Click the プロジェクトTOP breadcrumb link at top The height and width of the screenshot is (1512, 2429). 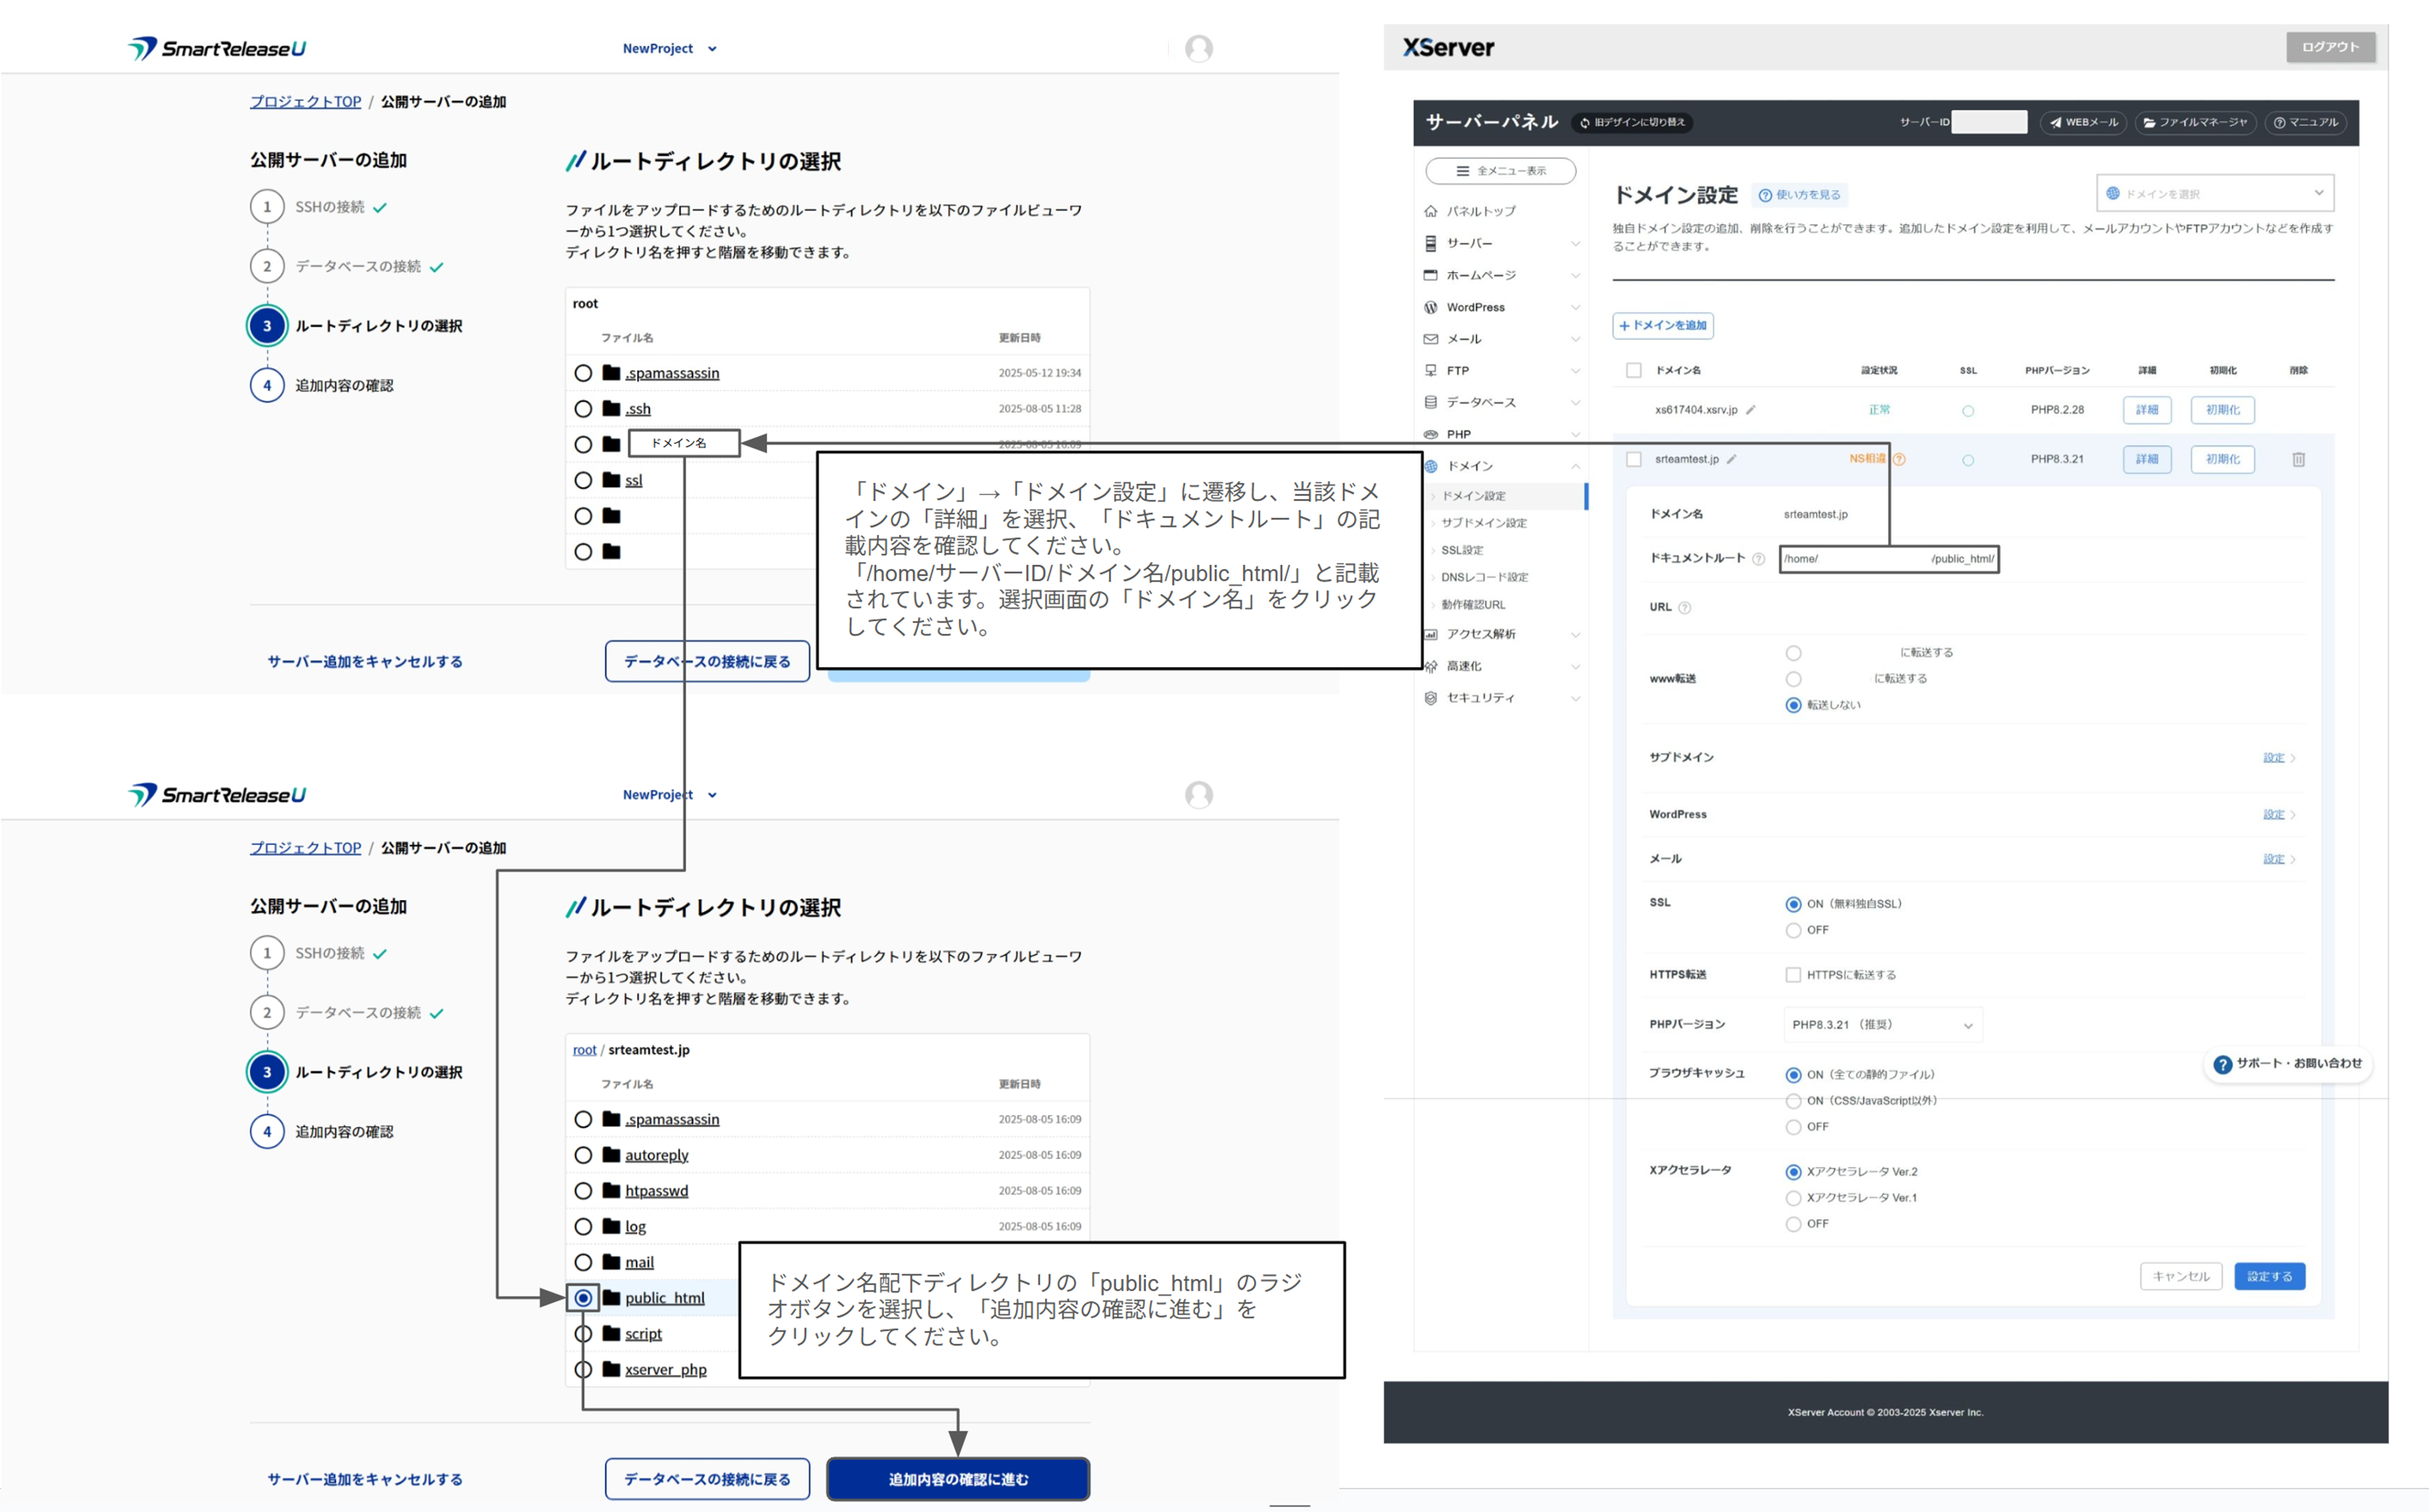(305, 102)
